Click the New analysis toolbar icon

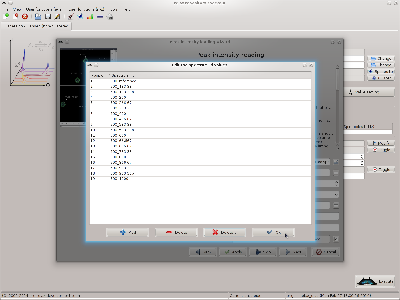tap(6, 17)
